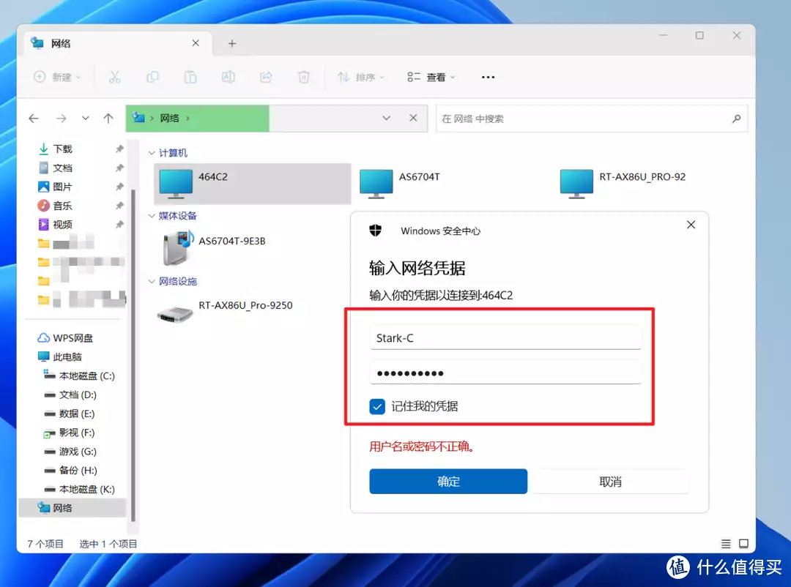The image size is (791, 587).
Task: Go up one level with up arrow
Action: (x=108, y=119)
